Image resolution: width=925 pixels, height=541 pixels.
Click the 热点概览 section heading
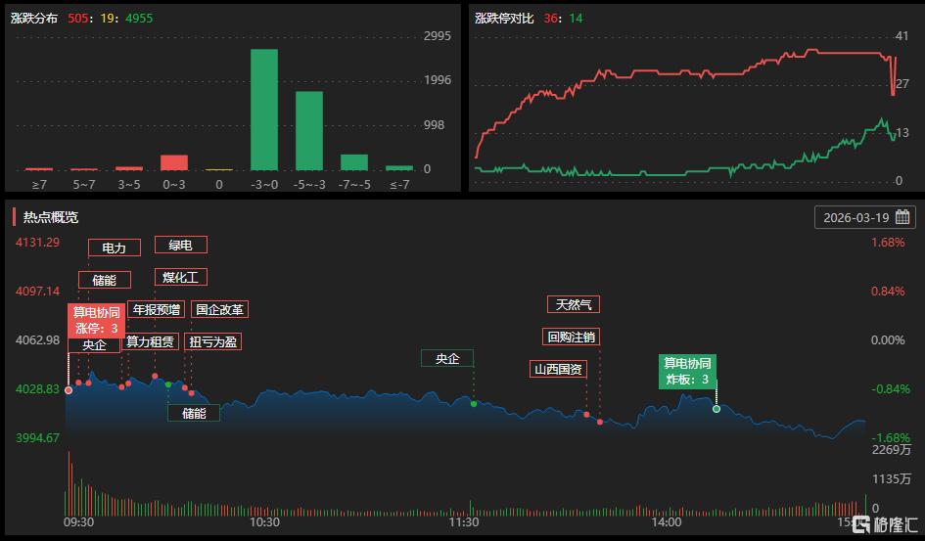[x=51, y=217]
